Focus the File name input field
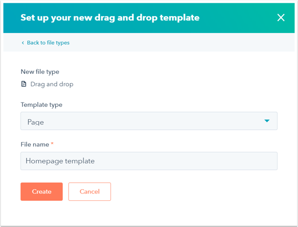This screenshot has width=298, height=227. click(149, 161)
